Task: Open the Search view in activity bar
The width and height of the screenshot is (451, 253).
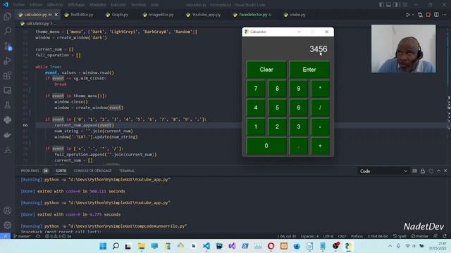Action: click(8, 31)
